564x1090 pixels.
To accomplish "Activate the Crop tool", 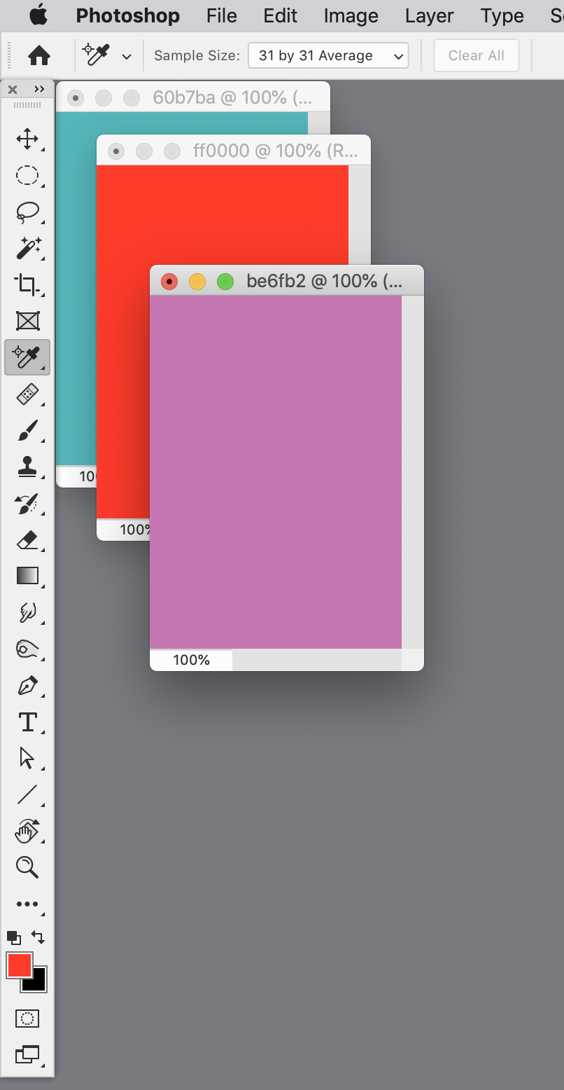I will [x=28, y=284].
